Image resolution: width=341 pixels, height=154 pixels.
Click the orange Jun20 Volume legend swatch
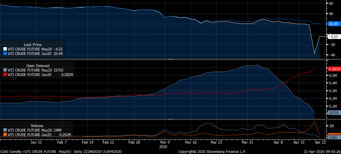point(5,135)
